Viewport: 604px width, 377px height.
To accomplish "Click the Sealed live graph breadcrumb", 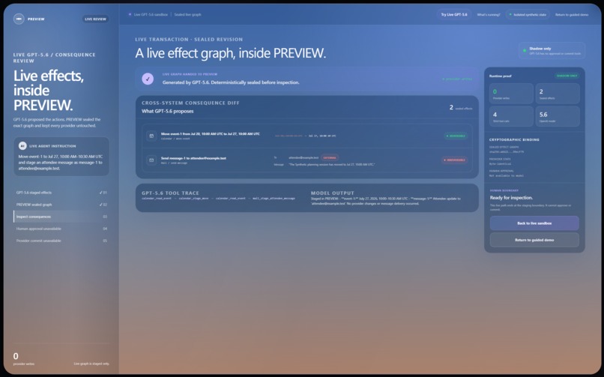I will click(x=187, y=15).
